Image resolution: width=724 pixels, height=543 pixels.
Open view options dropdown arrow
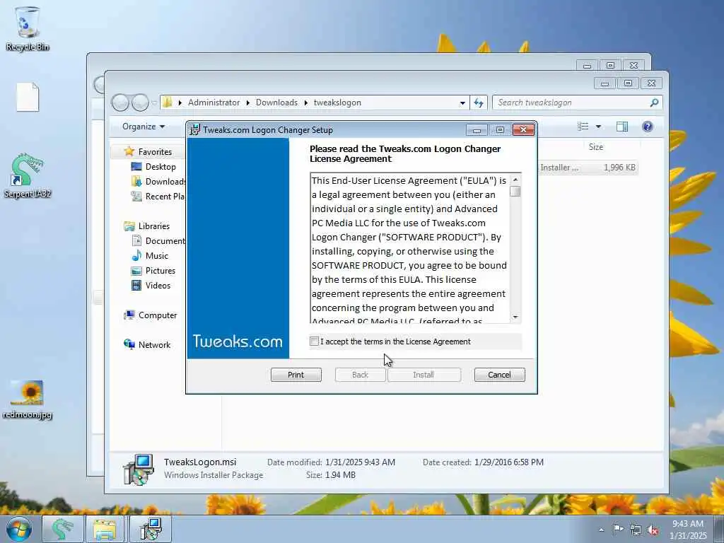pyautogui.click(x=598, y=127)
